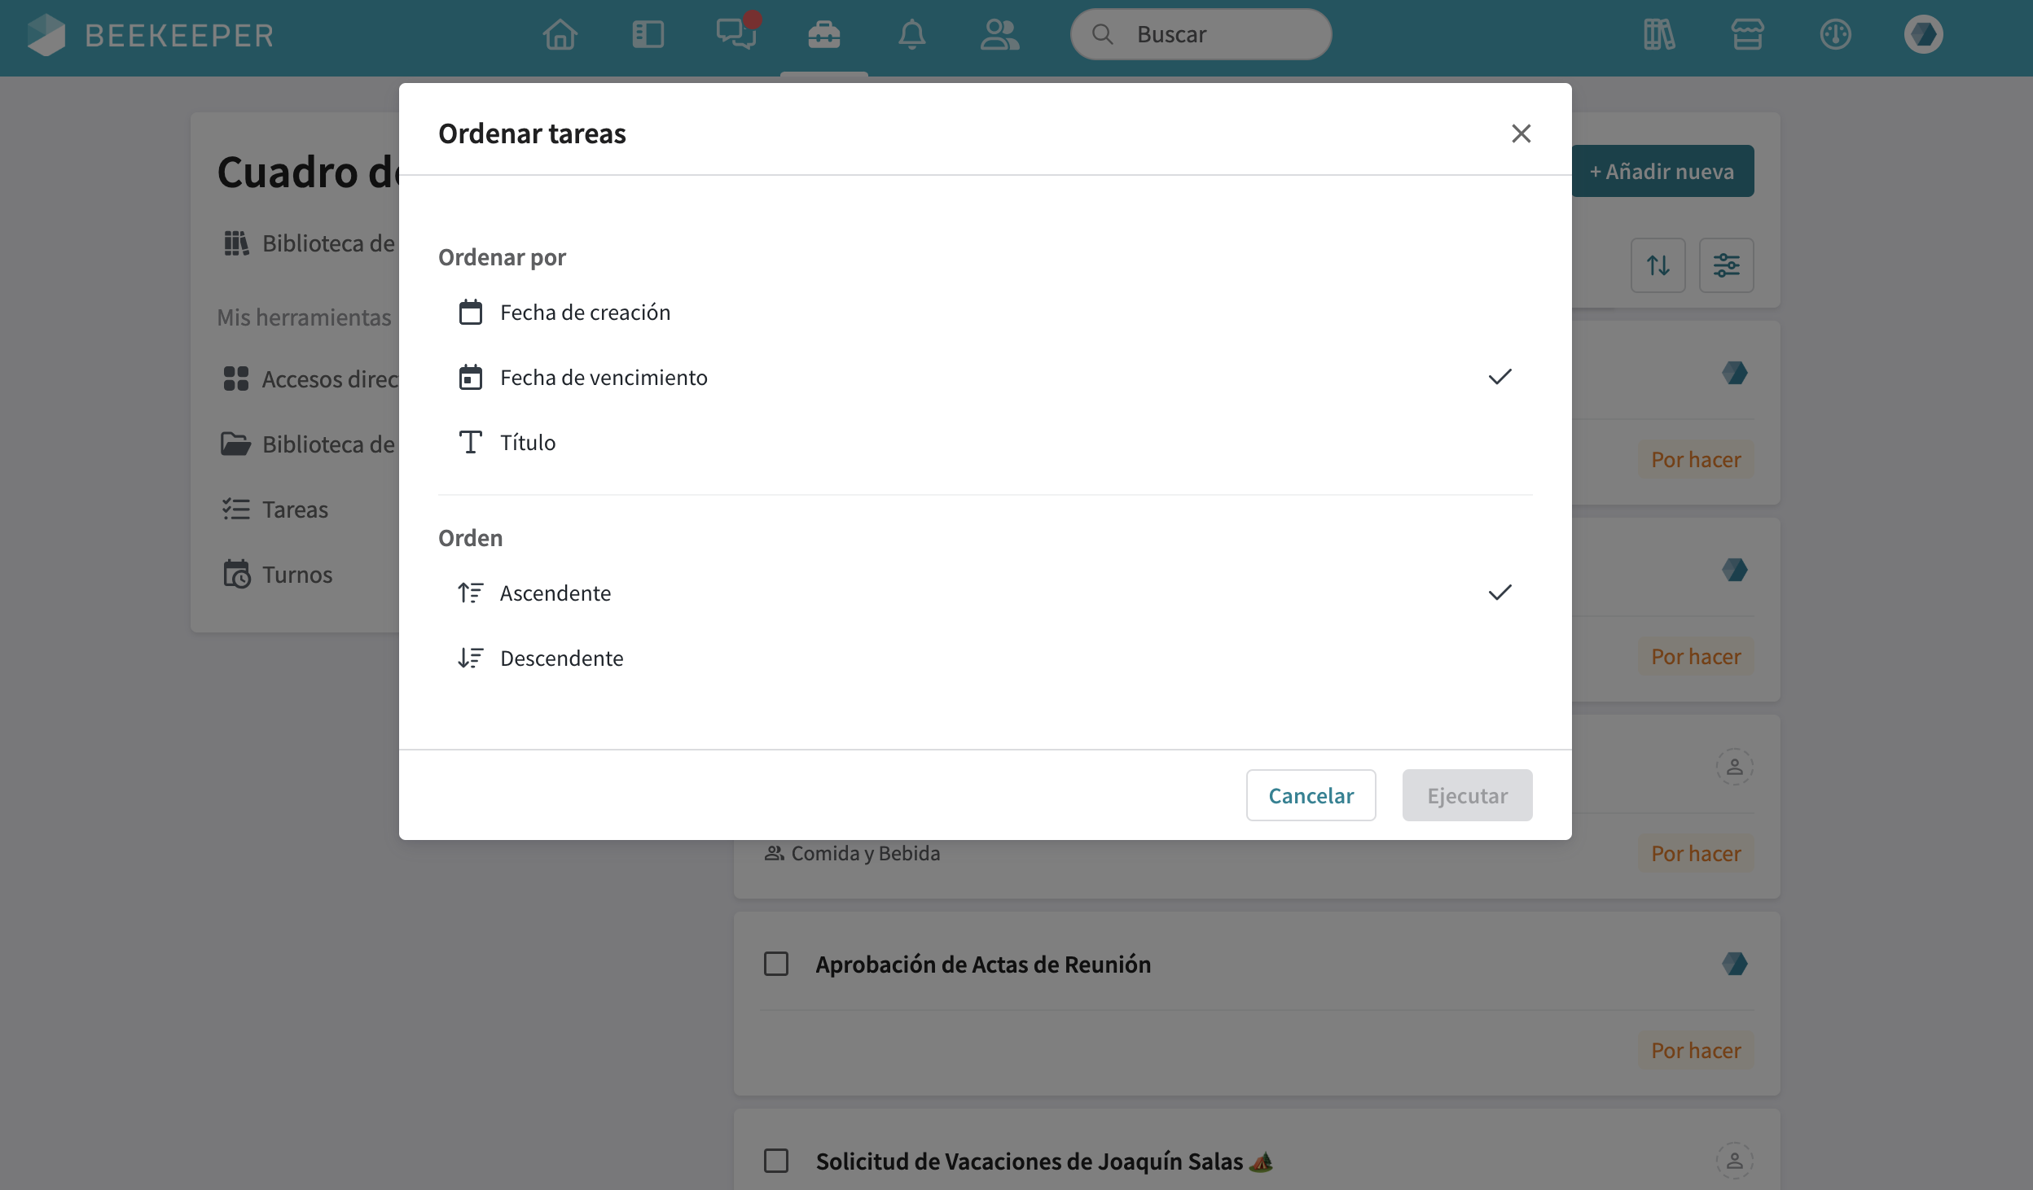Image resolution: width=2033 pixels, height=1190 pixels.
Task: Close the Ordenar tareas dialog
Action: [x=1521, y=133]
